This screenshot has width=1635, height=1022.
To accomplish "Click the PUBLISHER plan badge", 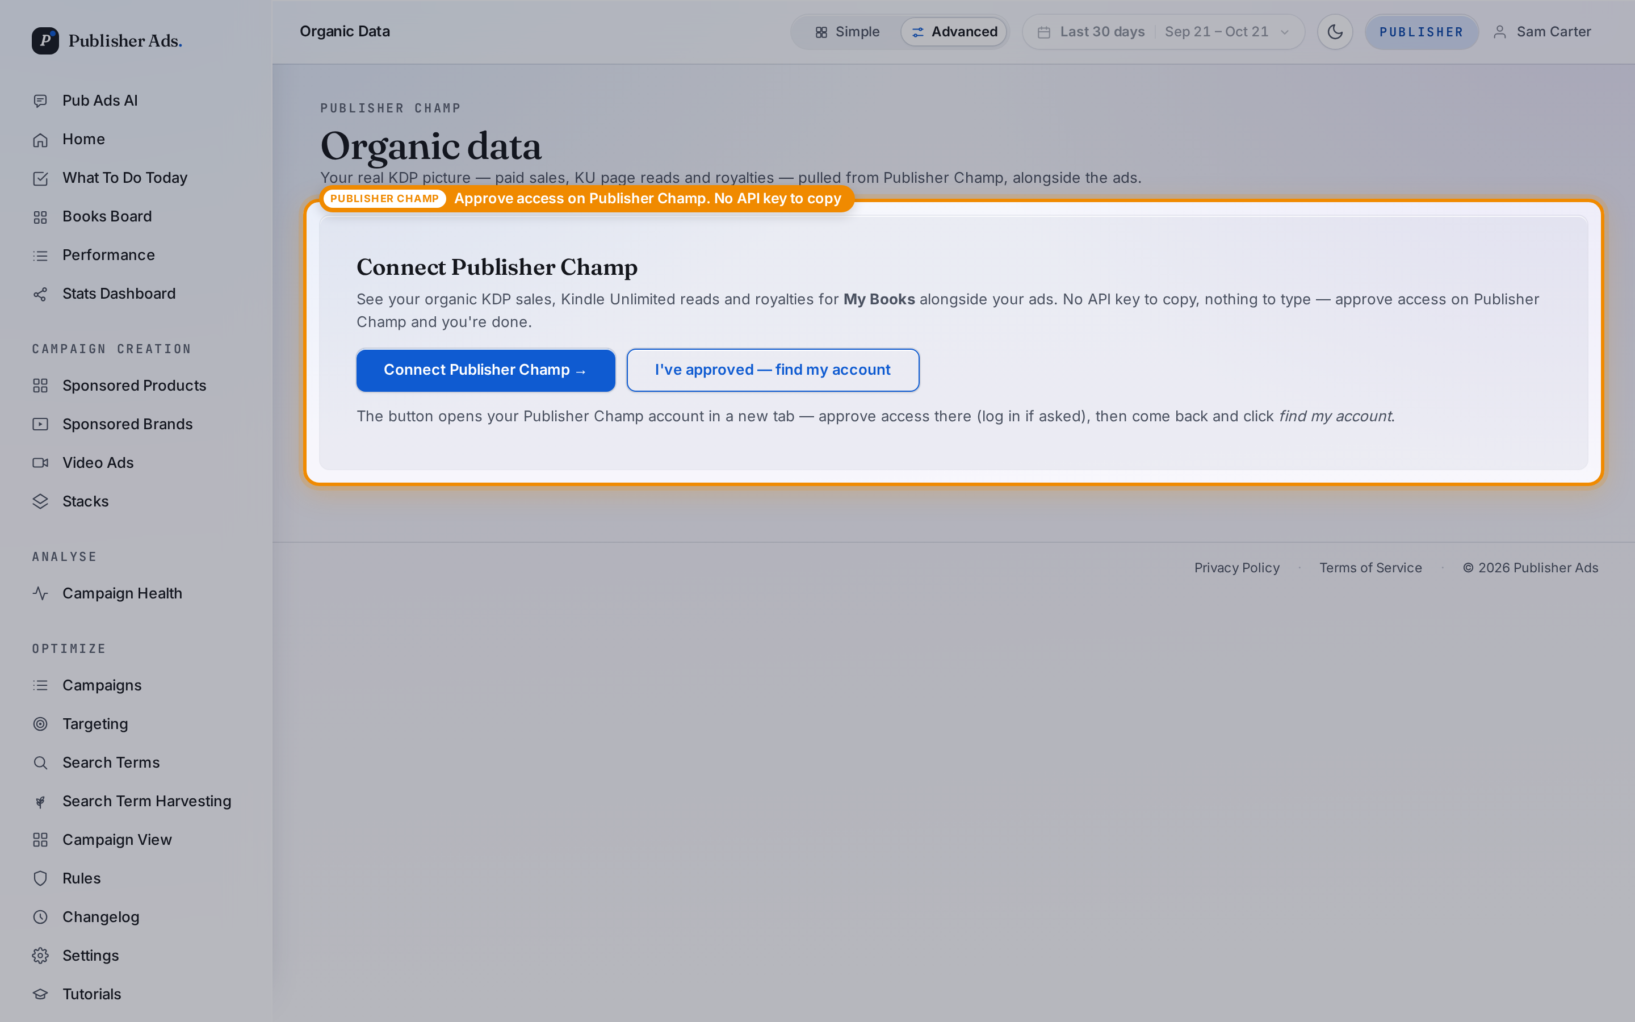I will click(1422, 32).
